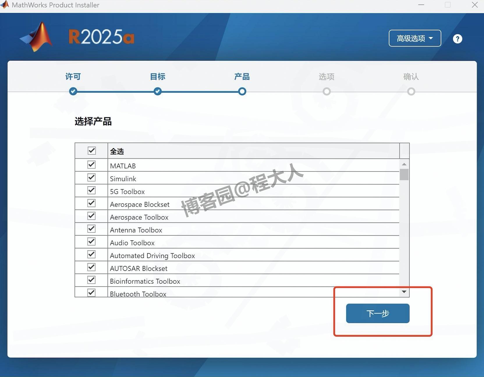
Task: Uncheck the Simulink checkbox
Action: 91,177
